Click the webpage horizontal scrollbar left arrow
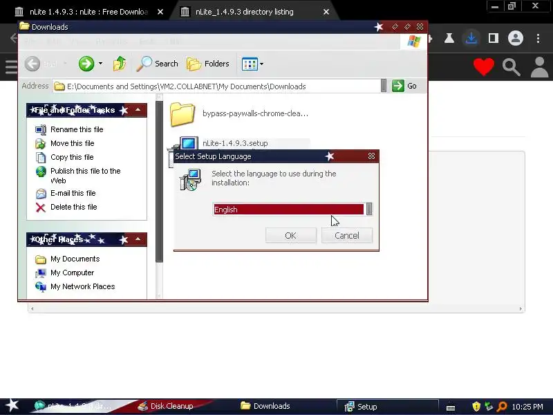The image size is (553, 415). click(32, 308)
